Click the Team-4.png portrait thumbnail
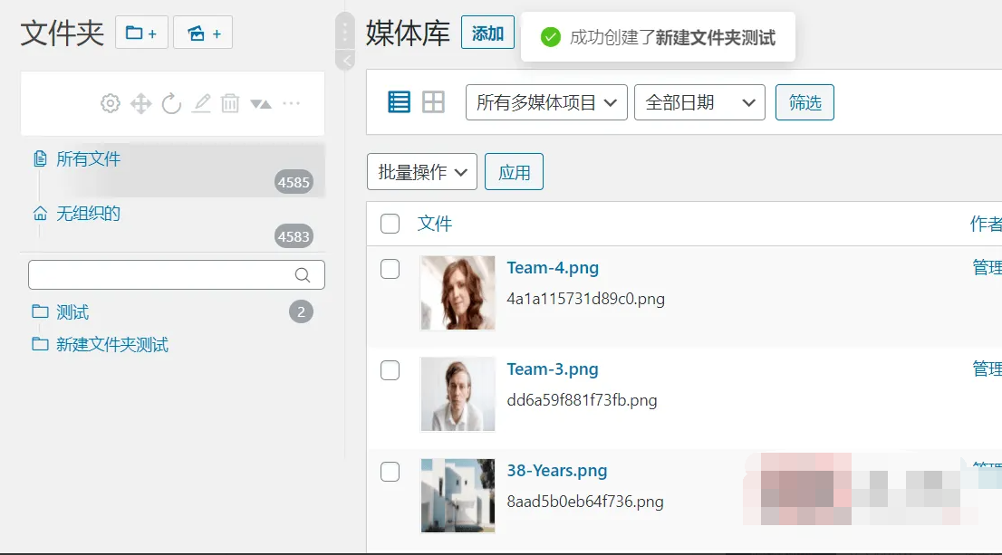 click(458, 293)
